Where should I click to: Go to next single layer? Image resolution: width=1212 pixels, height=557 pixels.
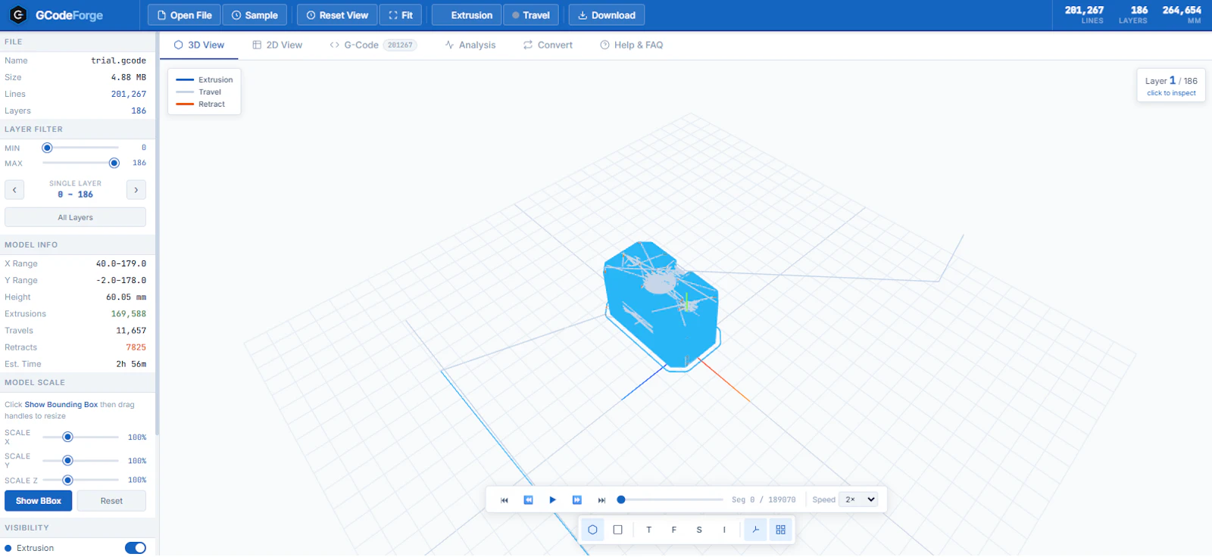point(136,190)
